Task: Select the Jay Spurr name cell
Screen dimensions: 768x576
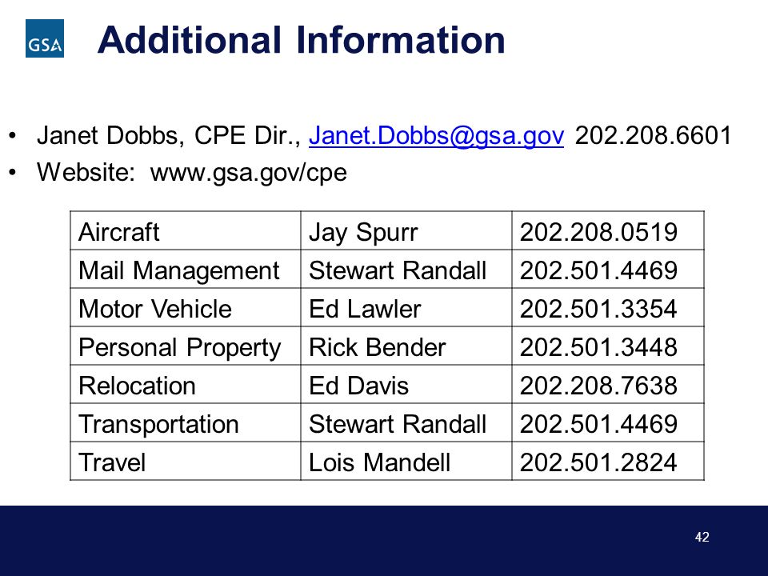Action: pos(406,231)
